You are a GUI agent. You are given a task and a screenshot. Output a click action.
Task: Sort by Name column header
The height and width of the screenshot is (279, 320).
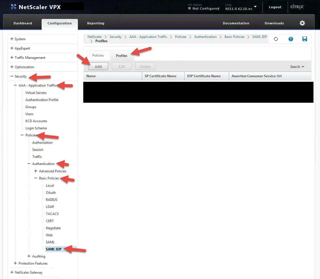tap(113, 76)
